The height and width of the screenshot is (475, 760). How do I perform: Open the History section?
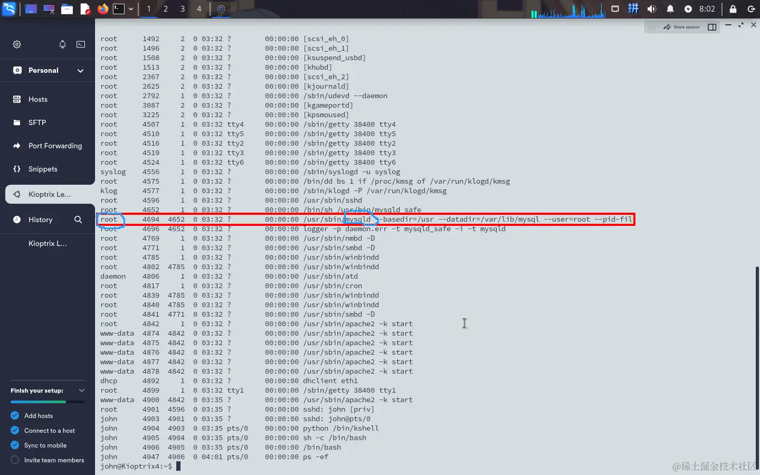tap(41, 220)
